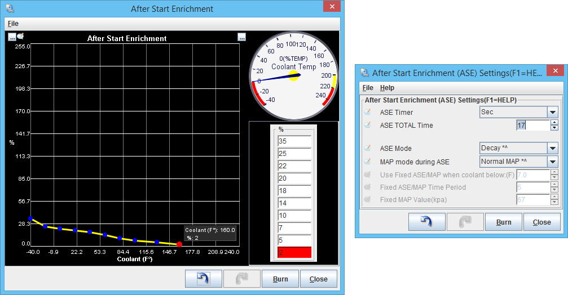Screen dimensions: 568x295
Task: Click the ASE TOTAL Time field showing 17
Action: pyautogui.click(x=533, y=125)
